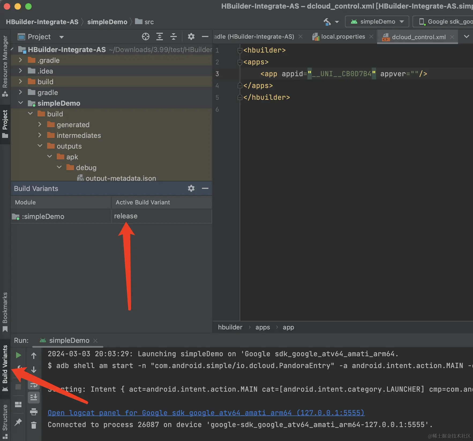Clear Run console with the trash icon
Viewport: 473px width, 441px height.
pos(34,425)
